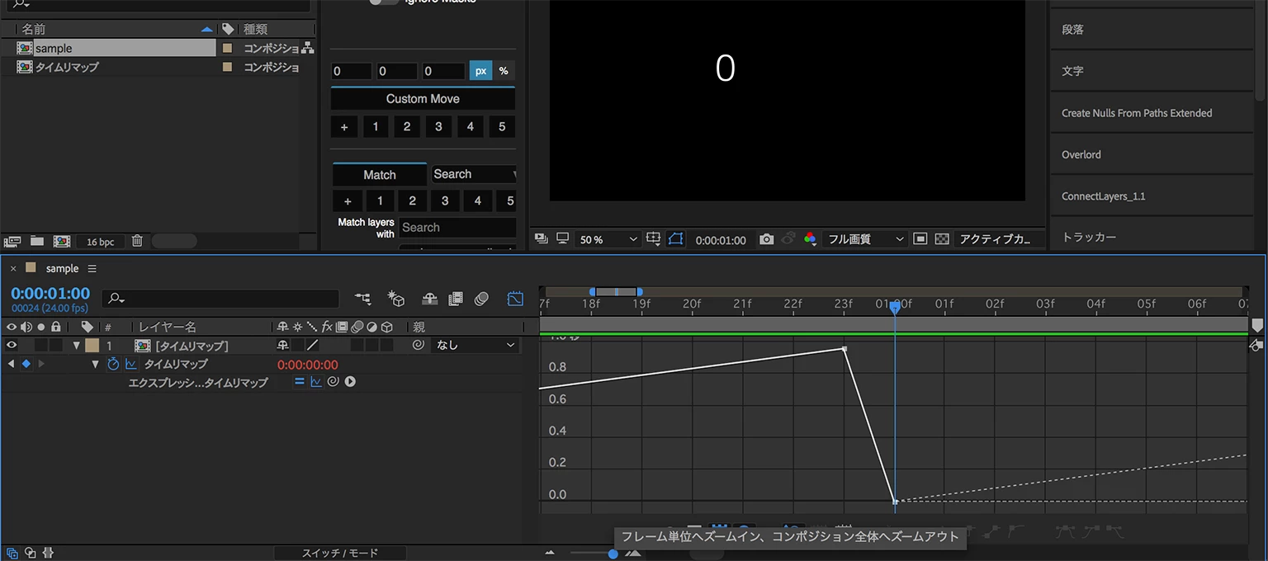Enable motion blur for composition
This screenshot has height=561, width=1268.
482,299
